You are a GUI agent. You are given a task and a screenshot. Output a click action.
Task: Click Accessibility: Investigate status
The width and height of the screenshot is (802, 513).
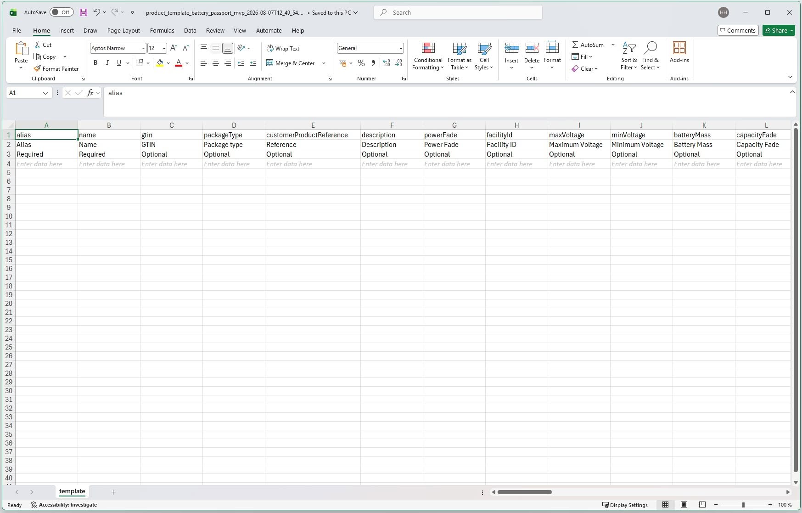tap(64, 505)
